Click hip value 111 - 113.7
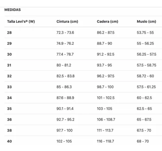162x151 pixels. (105, 131)
